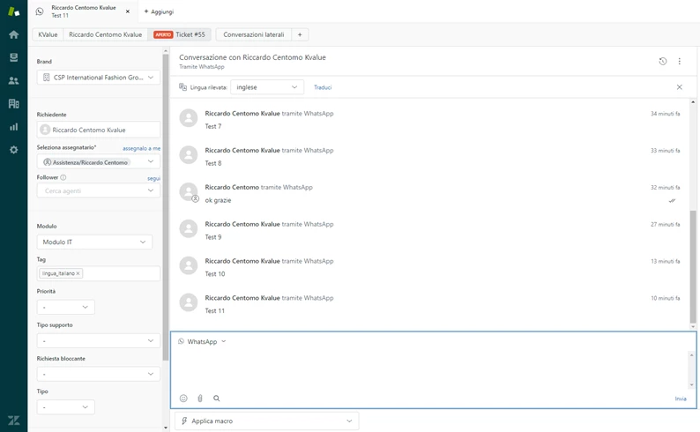Open Conversazioni laterali tab
This screenshot has height=432, width=700.
pyautogui.click(x=254, y=34)
